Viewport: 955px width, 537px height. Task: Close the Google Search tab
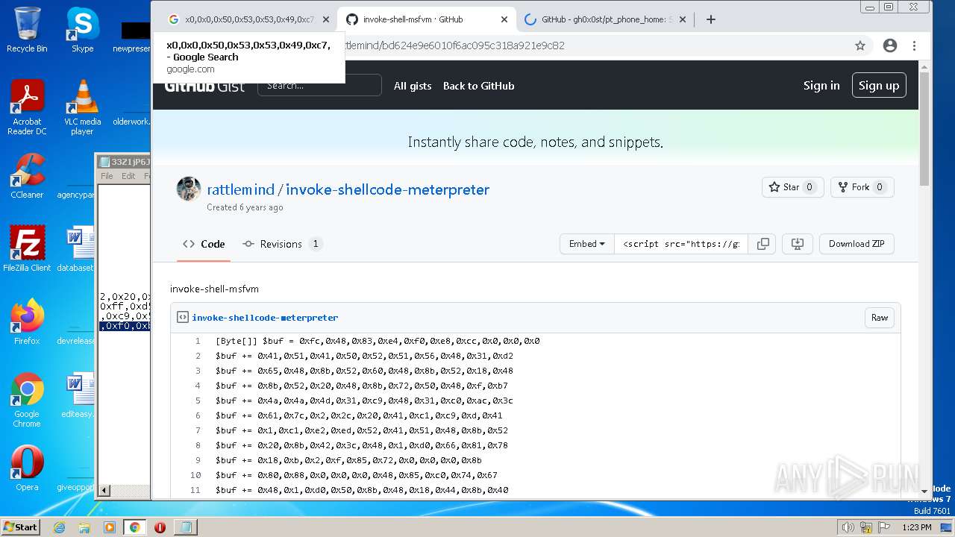click(325, 19)
